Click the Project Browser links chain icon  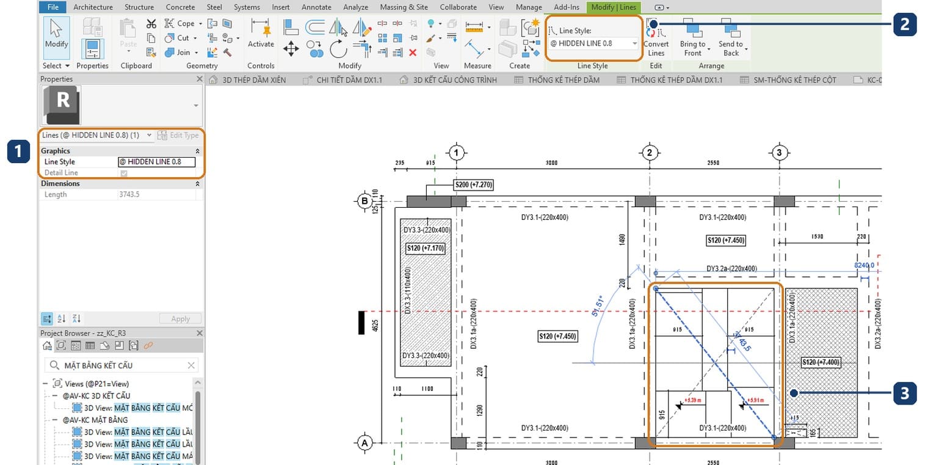pyautogui.click(x=148, y=346)
